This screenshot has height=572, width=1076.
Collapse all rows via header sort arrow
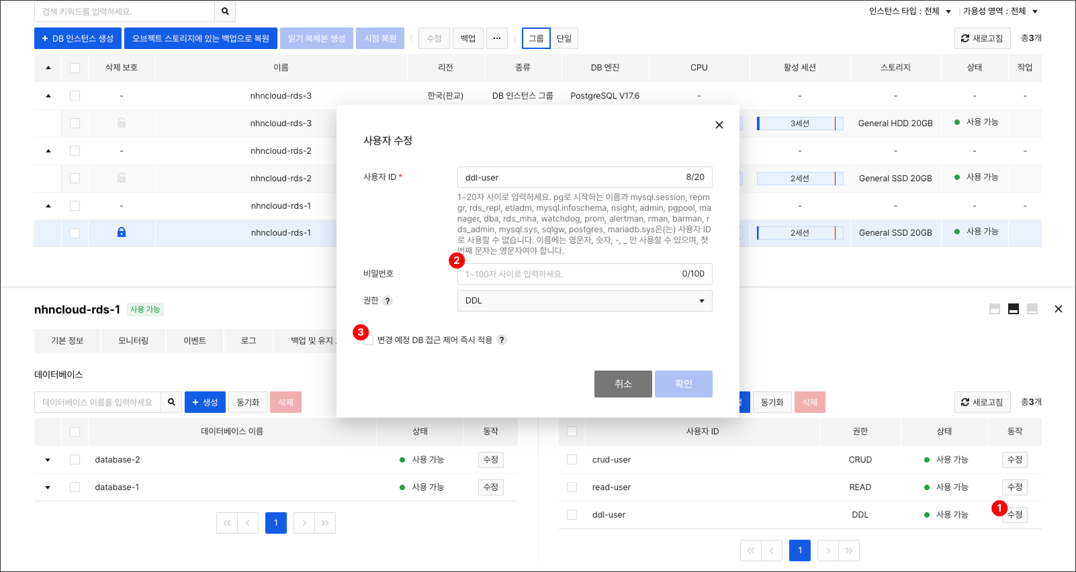(x=48, y=68)
